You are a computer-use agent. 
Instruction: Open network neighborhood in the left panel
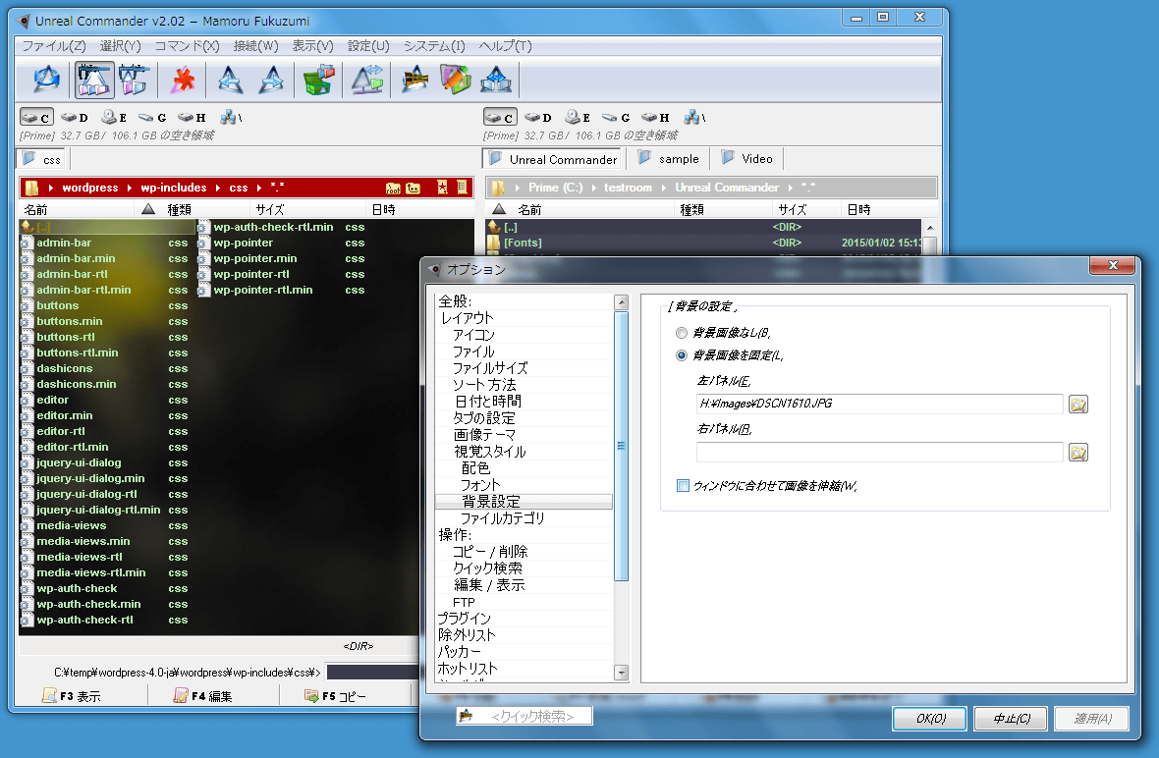(231, 118)
